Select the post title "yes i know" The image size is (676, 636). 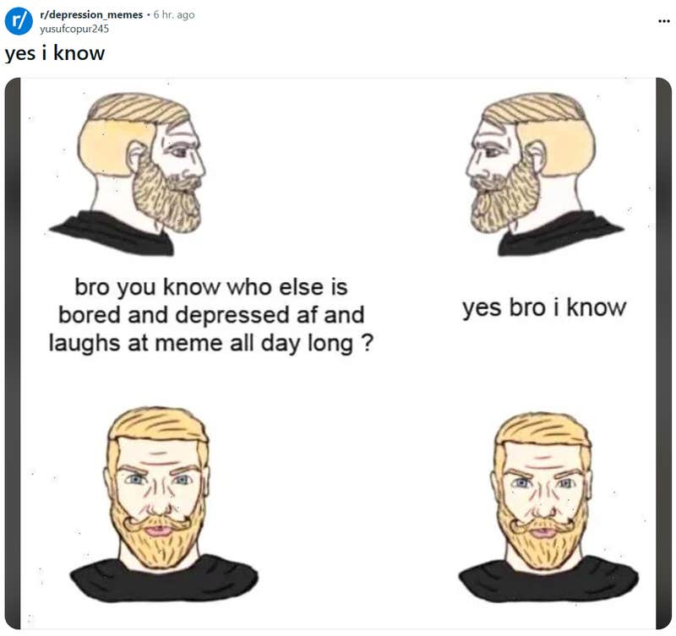point(55,52)
